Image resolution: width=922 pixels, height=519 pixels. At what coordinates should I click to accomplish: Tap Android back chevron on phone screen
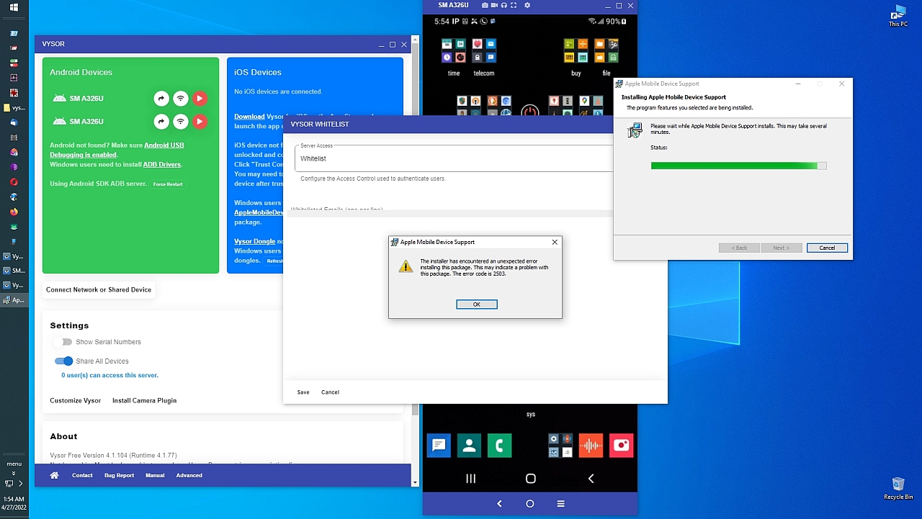591,479
